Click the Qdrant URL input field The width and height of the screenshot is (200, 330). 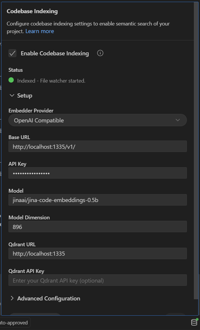(x=97, y=254)
